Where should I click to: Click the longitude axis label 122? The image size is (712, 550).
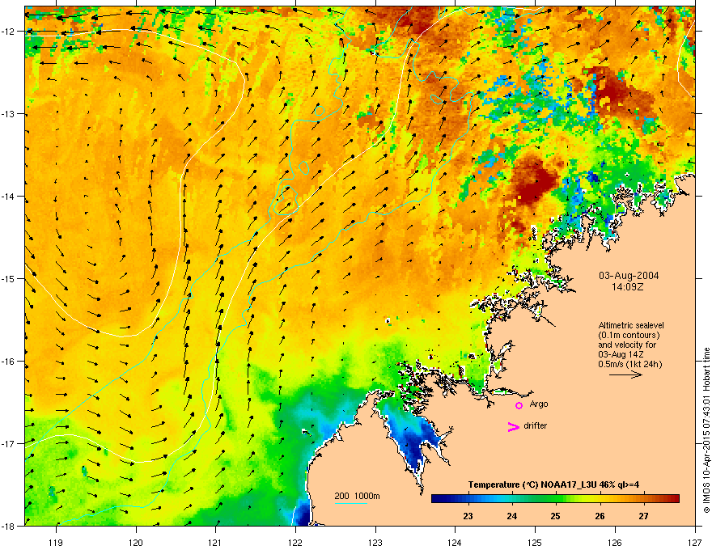point(295,542)
